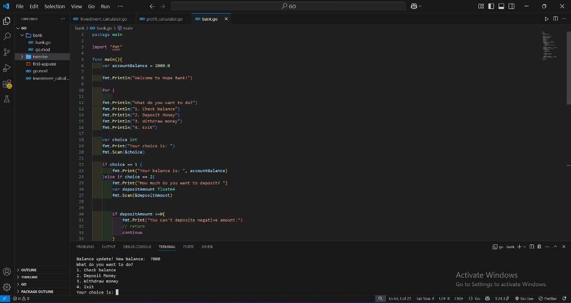Open the Accounts menu icon
The height and width of the screenshot is (303, 571).
click(6, 271)
